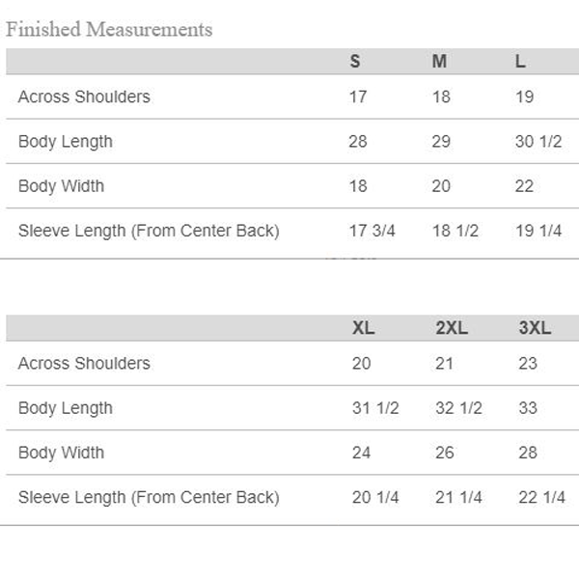Click the 31 1/2 body length value
The height and width of the screenshot is (579, 579).
point(375,408)
